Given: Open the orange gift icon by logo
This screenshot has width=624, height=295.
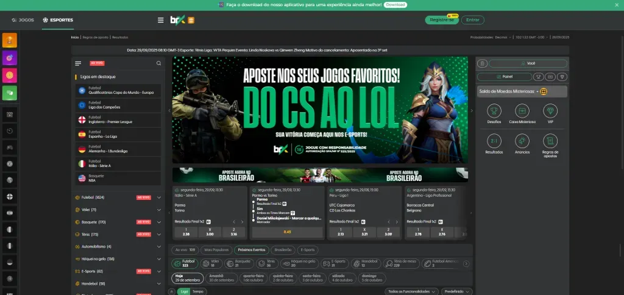Looking at the screenshot, I should [x=191, y=20].
